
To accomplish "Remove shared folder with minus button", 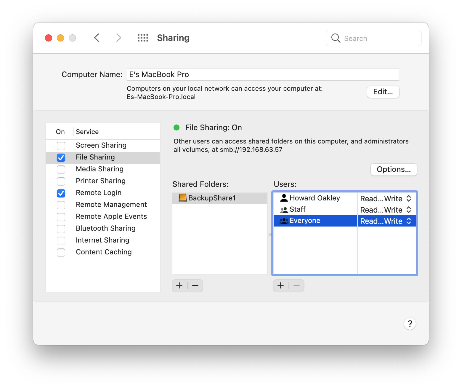I will (x=195, y=286).
